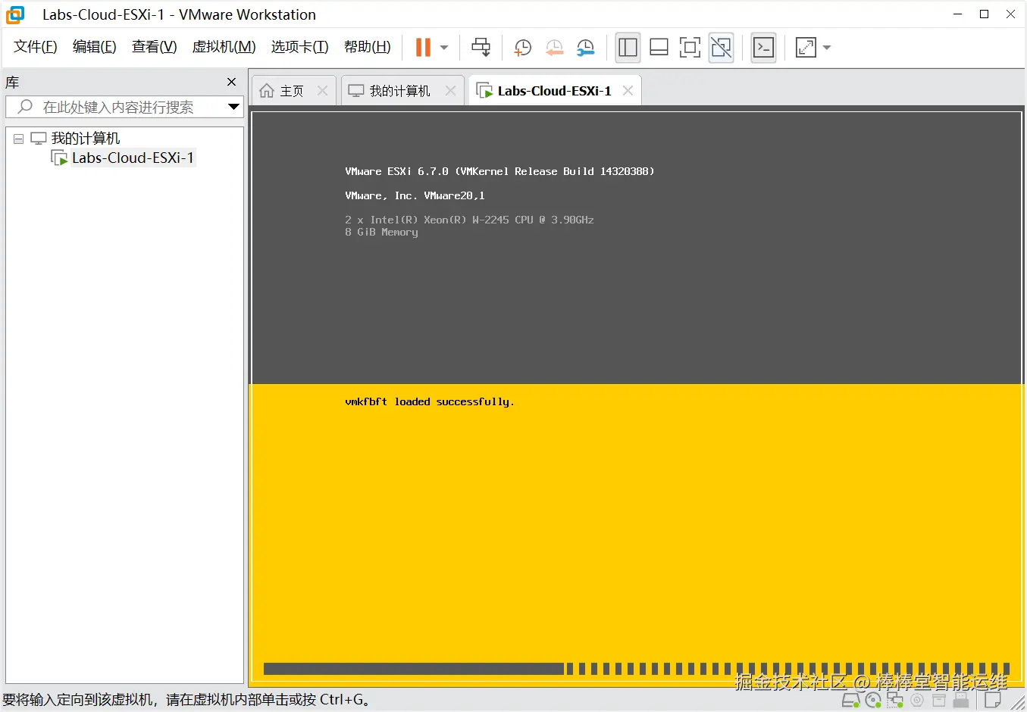The image size is (1027, 712).
Task: Click the 'vmkfbft loaded successfully.' console text
Action: (430, 401)
